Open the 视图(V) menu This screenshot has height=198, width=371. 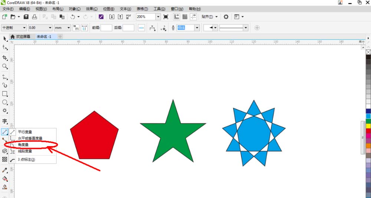click(x=41, y=9)
